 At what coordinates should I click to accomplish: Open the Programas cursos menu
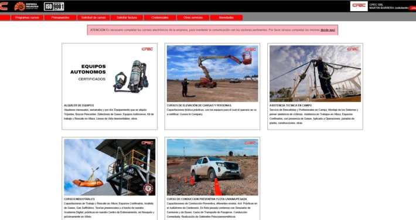click(27, 18)
